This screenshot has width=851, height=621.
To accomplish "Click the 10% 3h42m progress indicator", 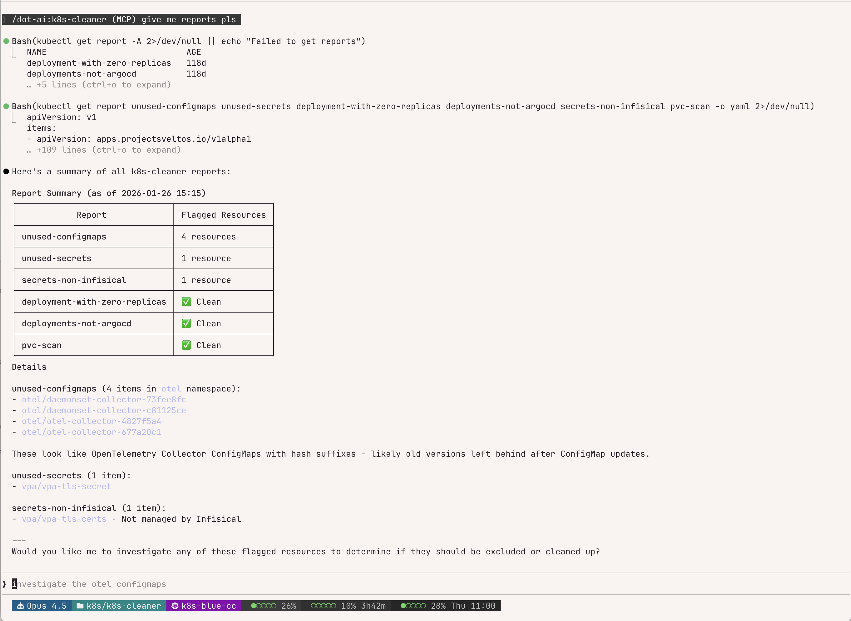I will point(348,605).
